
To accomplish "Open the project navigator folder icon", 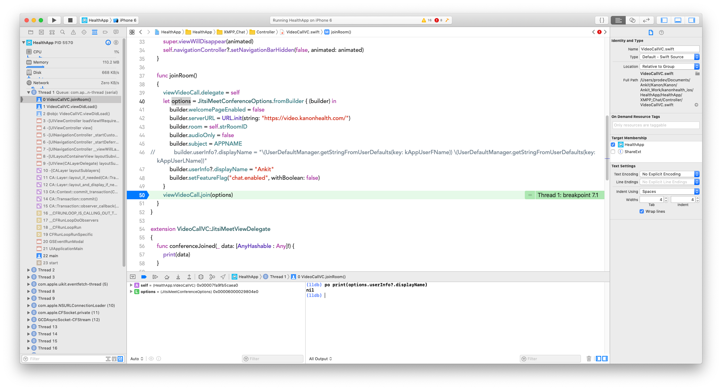I will tap(31, 32).
